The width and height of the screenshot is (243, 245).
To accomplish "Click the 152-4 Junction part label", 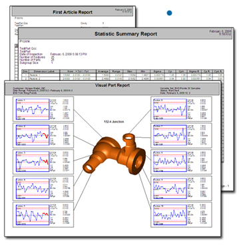I will click(114, 122).
